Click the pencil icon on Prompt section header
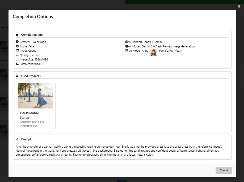This screenshot has height=182, width=244. [17, 139]
